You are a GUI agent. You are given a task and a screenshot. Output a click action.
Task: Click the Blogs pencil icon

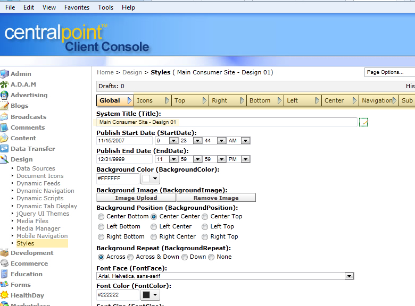point(5,106)
